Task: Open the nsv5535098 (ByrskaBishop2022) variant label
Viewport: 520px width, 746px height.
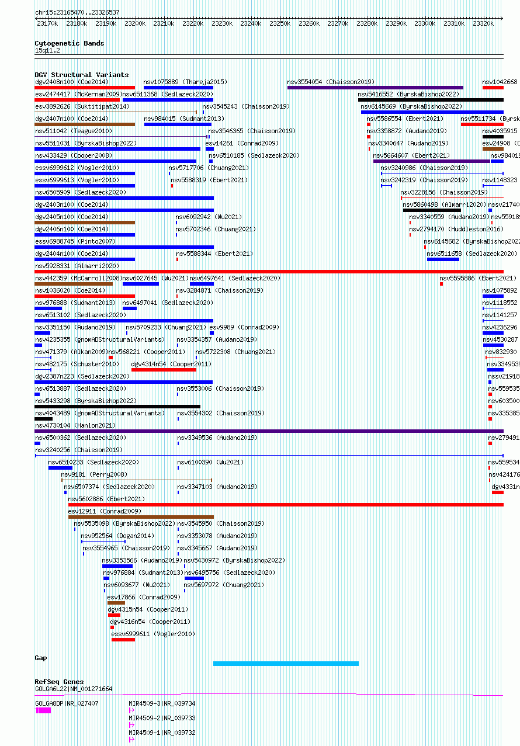Action: pyautogui.click(x=124, y=523)
